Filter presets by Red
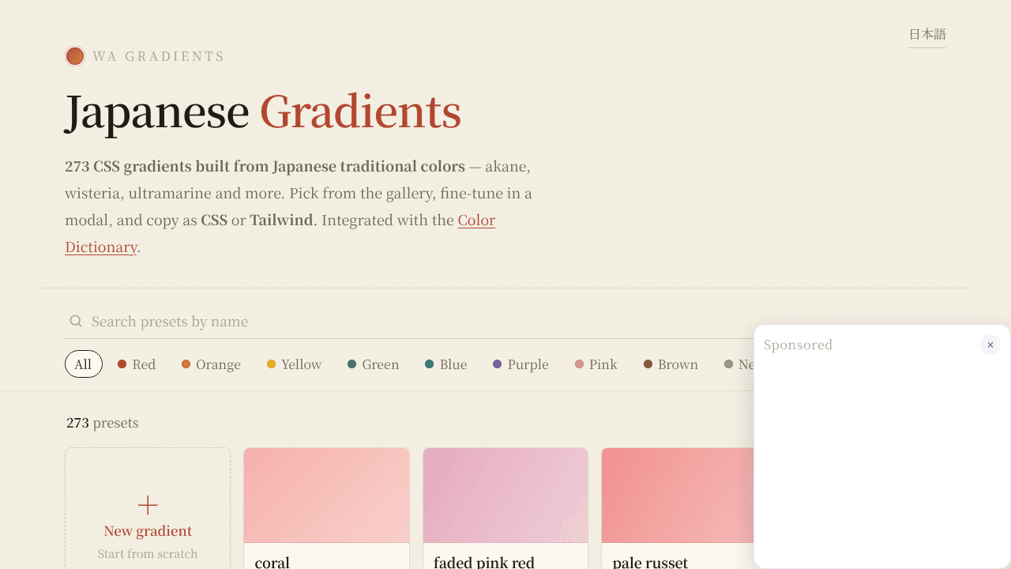Viewport: 1011px width, 569px height. 137,364
